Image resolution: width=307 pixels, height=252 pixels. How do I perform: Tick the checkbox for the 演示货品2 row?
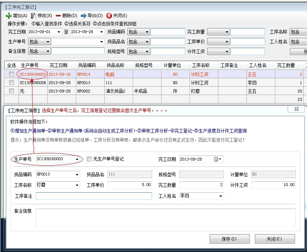(12, 91)
